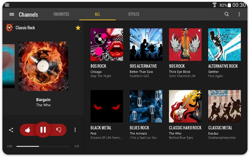Toggle favorite star on Classic Hard Rock tile
Screen dimensions: 249x157
[199, 92]
